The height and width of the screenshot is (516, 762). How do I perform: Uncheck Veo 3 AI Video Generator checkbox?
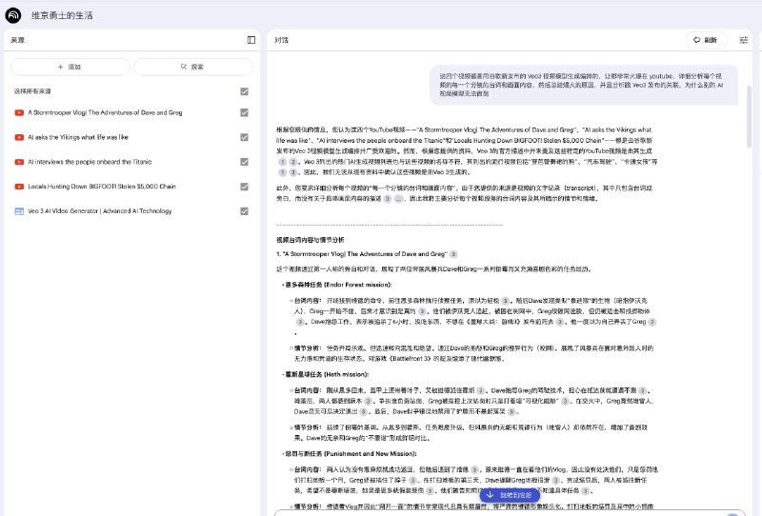pyautogui.click(x=245, y=211)
